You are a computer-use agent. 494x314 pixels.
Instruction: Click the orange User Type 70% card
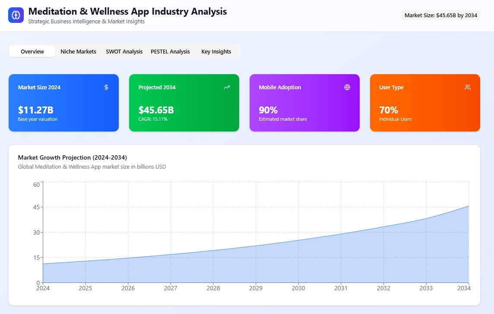425,104
